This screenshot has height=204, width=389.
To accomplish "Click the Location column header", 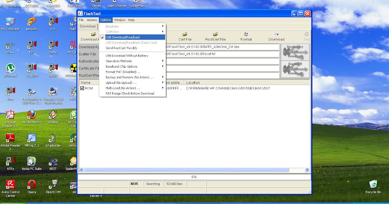I will [247, 83].
